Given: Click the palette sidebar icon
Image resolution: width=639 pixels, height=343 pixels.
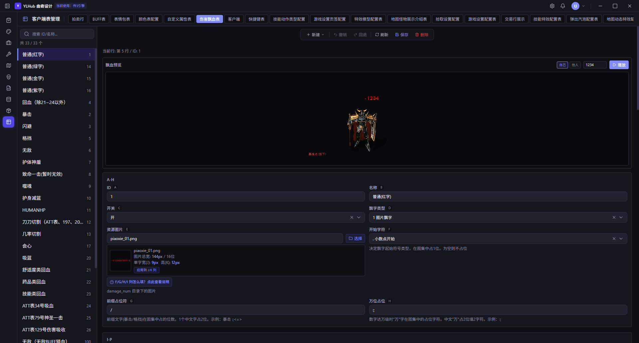Looking at the screenshot, I should (9, 32).
